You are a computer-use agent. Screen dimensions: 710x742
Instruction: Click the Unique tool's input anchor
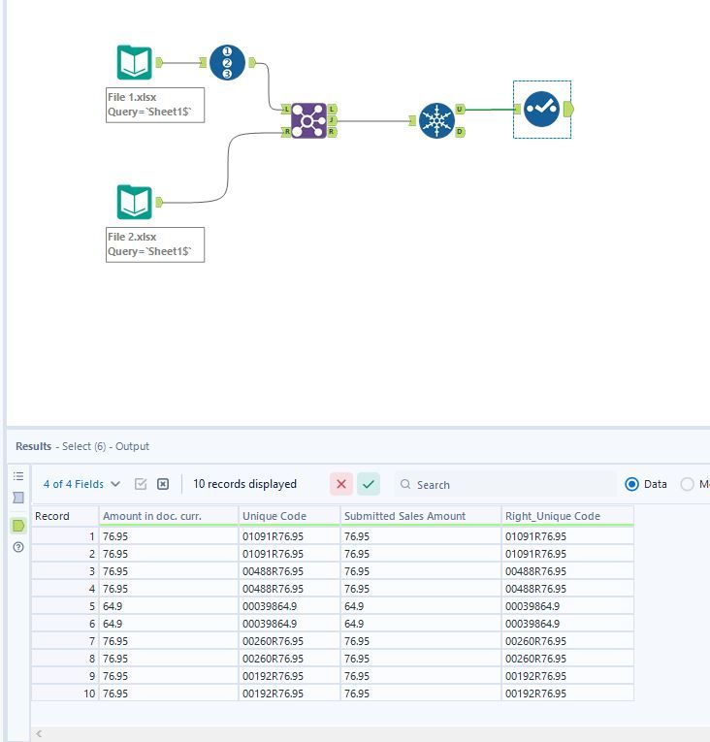tap(412, 120)
